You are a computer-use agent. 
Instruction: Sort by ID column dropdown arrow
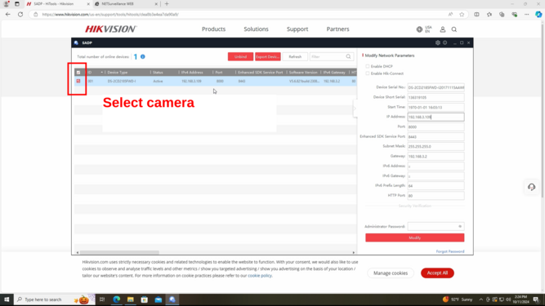coord(102,73)
